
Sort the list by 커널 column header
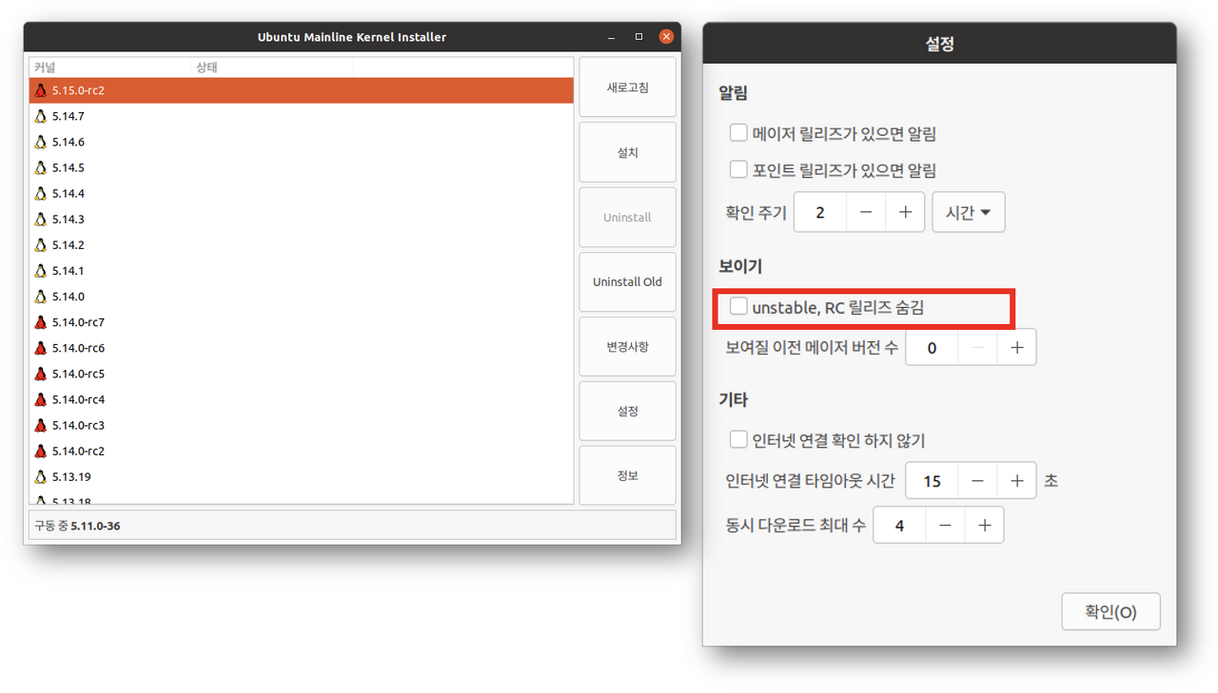[110, 67]
